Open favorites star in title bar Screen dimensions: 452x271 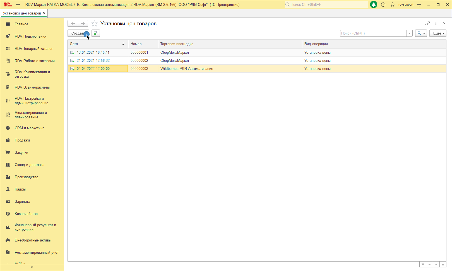393,4
